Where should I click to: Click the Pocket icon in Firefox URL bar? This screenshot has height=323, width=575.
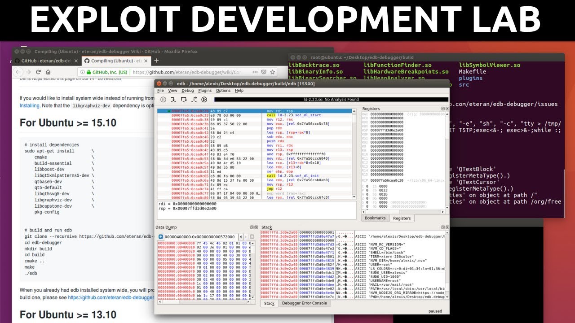pos(264,72)
